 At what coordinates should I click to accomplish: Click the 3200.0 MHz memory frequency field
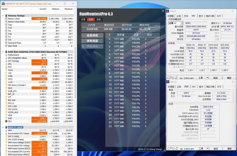(x=208, y=107)
